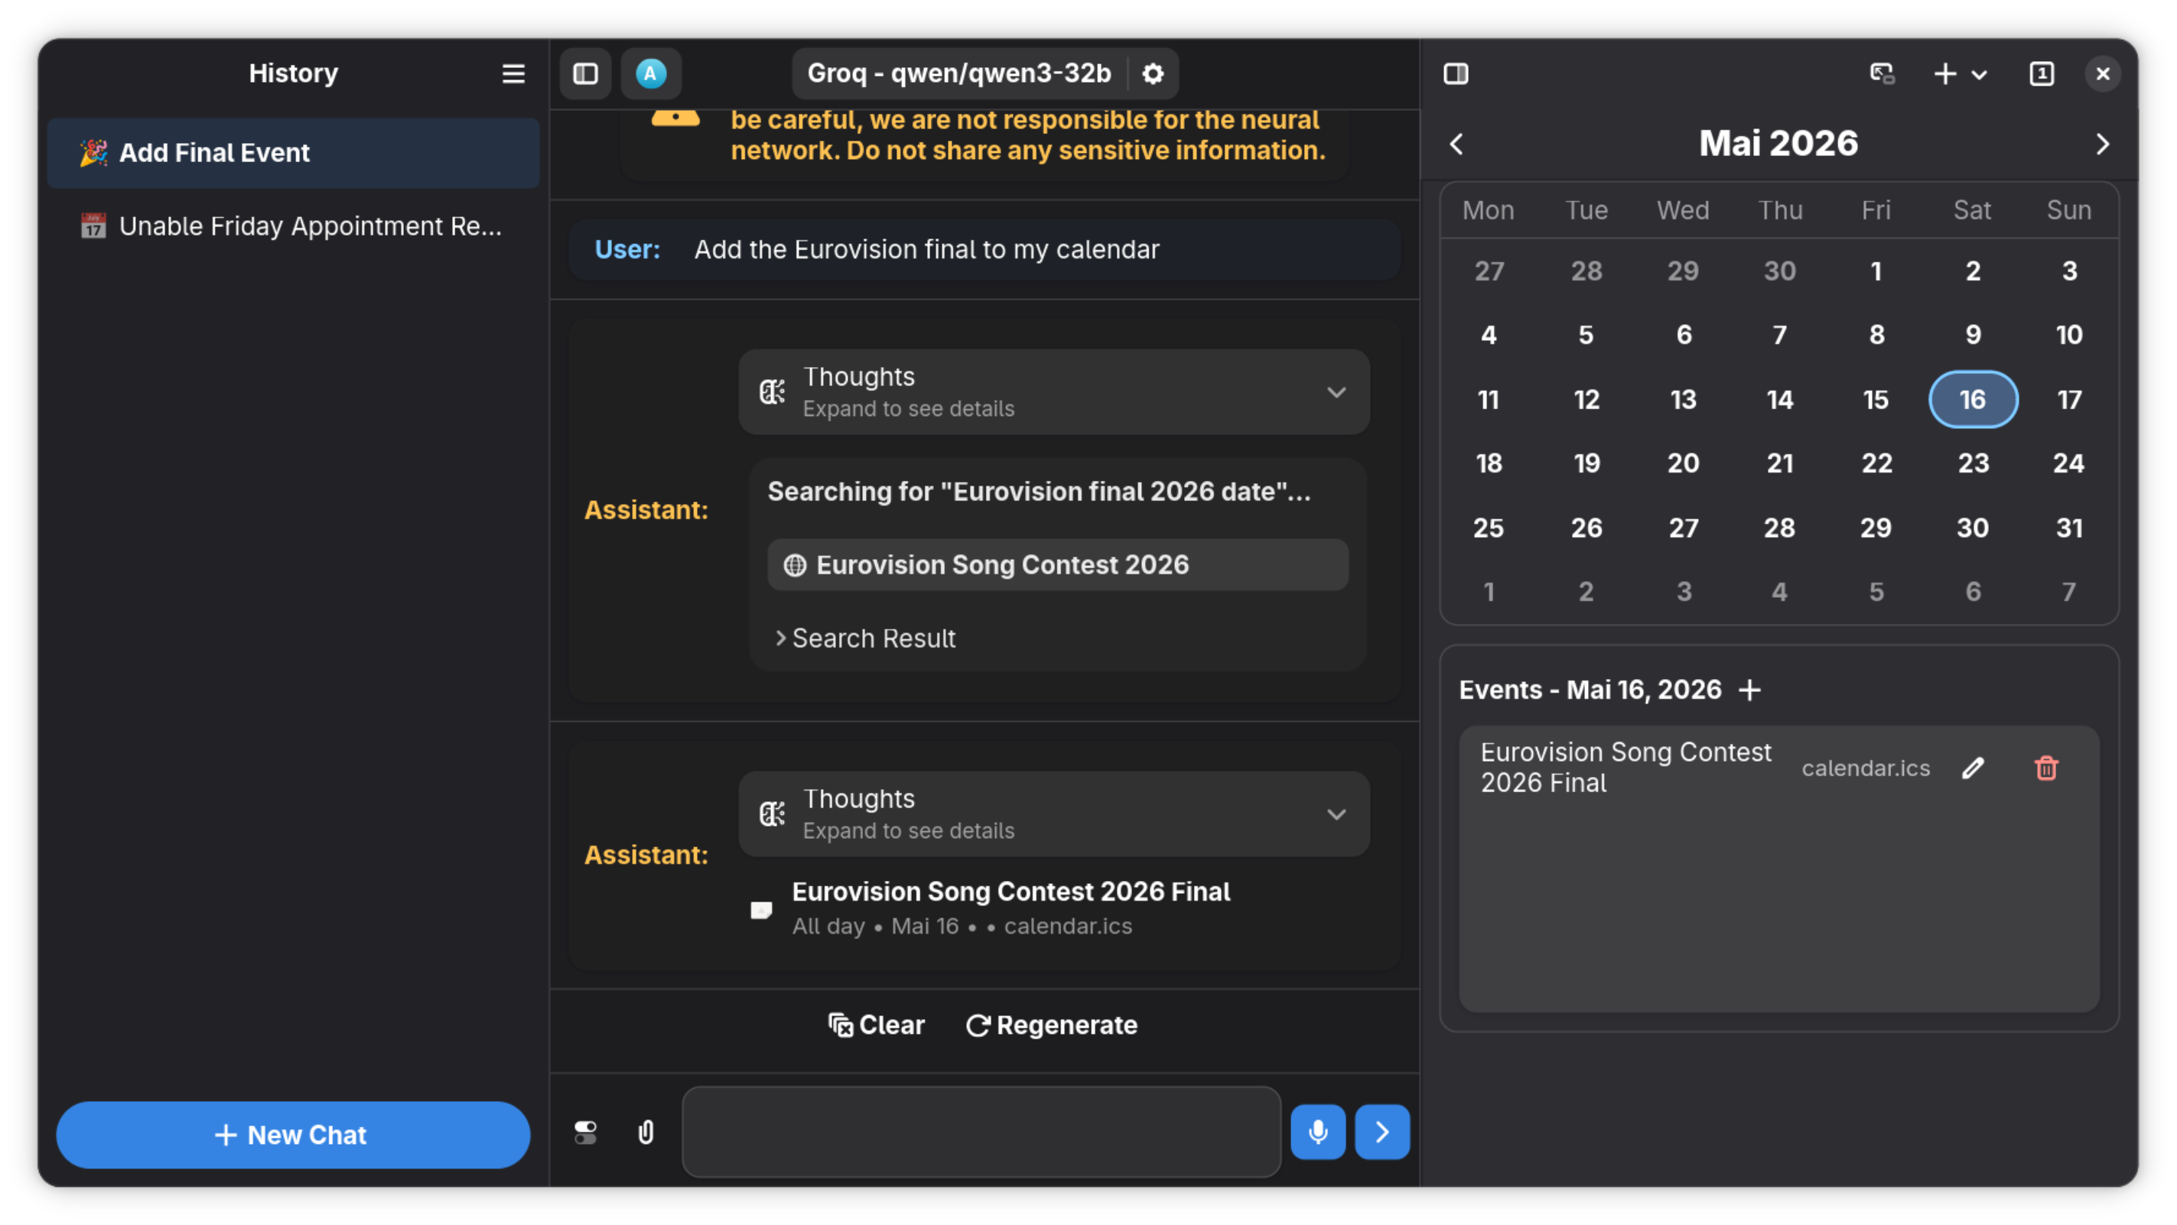Open the calendar pop-out icon
The height and width of the screenshot is (1225, 2177).
click(x=1882, y=74)
